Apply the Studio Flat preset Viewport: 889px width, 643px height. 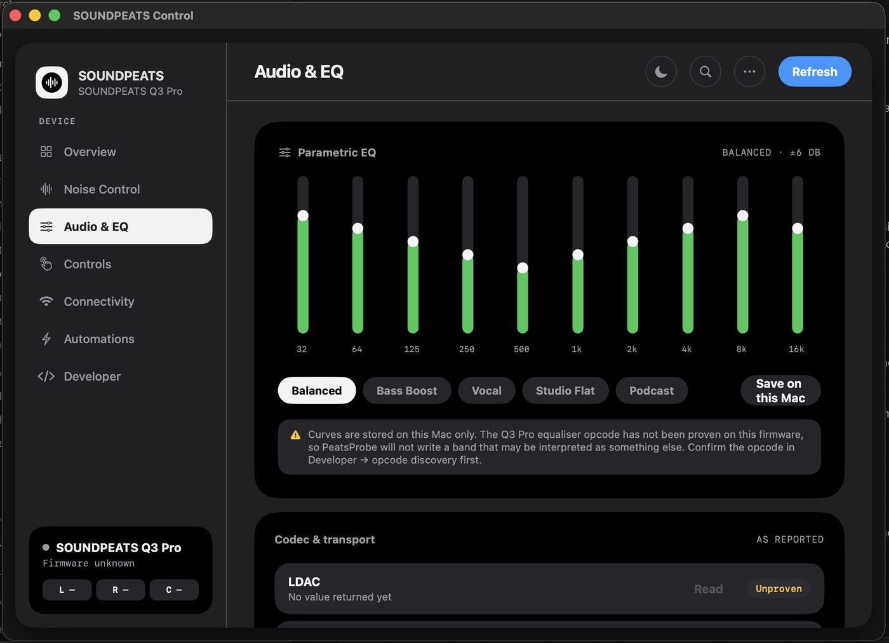[x=565, y=391]
